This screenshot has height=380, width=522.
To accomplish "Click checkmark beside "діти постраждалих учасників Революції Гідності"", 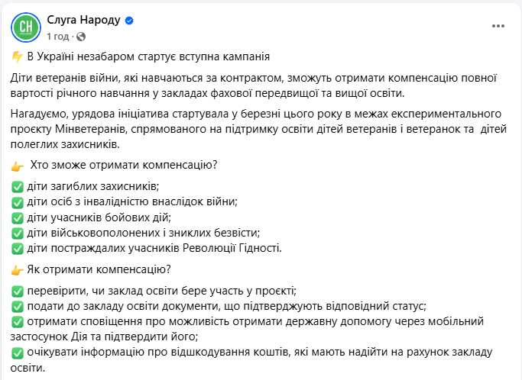I will click(18, 248).
